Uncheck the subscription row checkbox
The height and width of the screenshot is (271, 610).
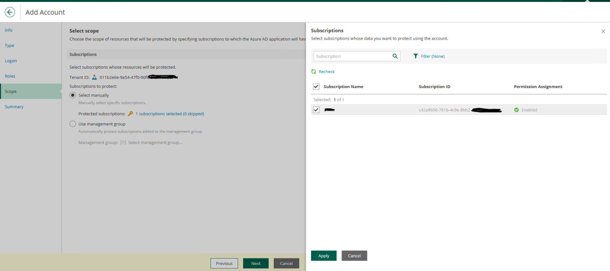click(x=316, y=110)
